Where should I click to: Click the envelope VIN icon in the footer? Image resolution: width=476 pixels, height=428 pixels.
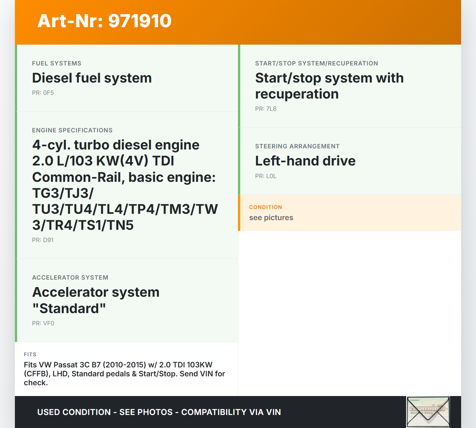428,412
